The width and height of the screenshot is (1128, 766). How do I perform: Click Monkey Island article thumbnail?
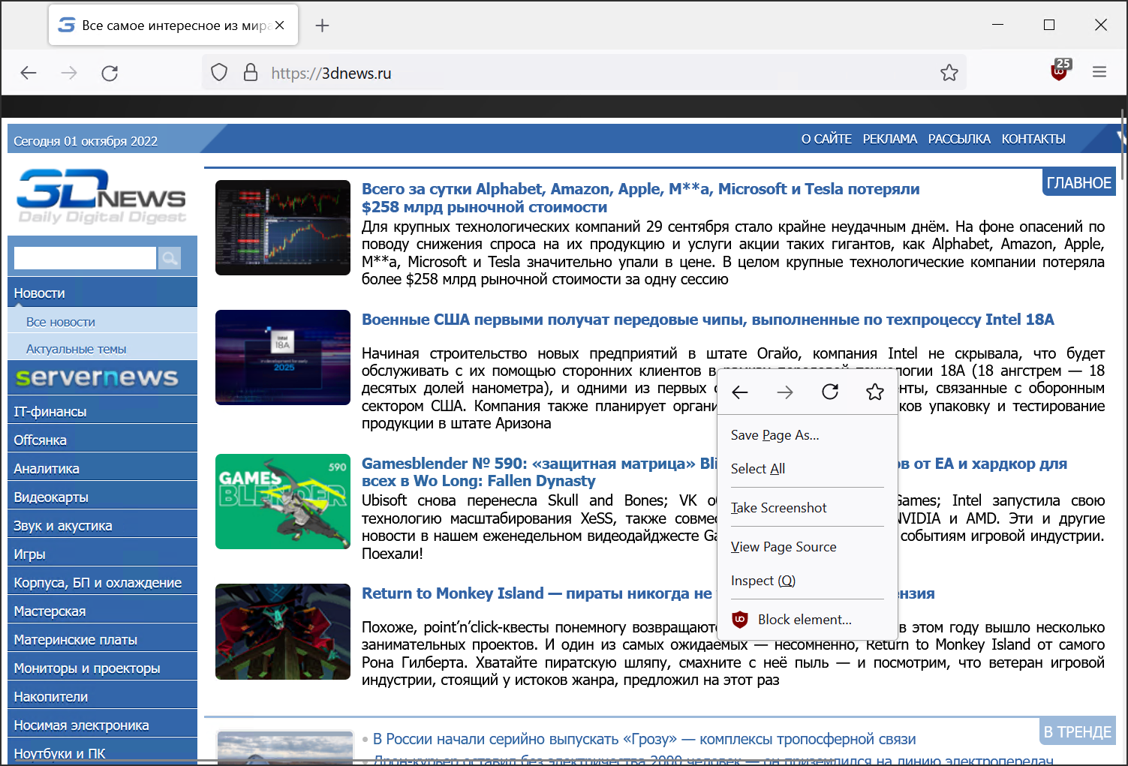(283, 632)
